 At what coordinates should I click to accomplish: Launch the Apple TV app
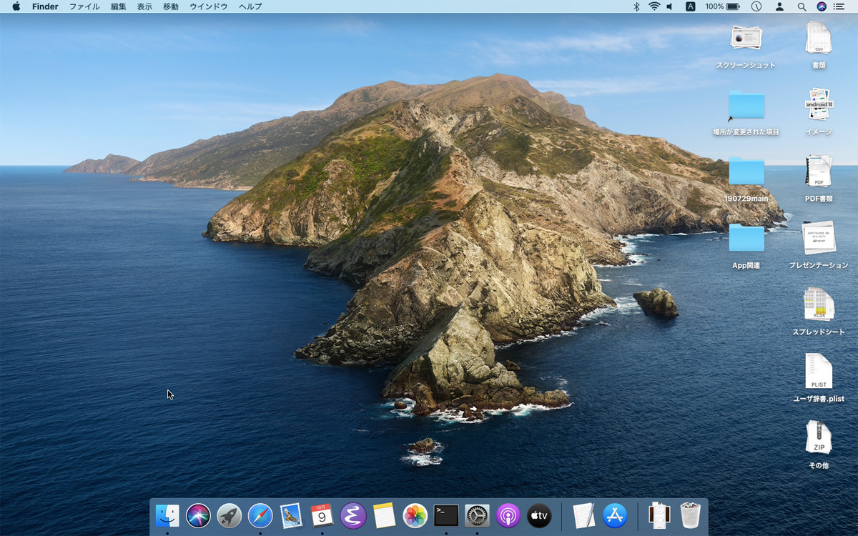point(538,515)
